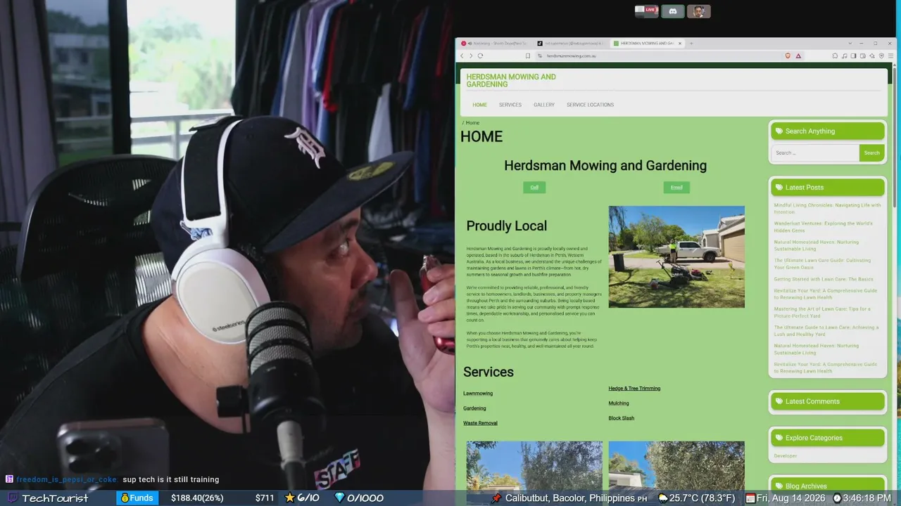
Task: Open the Waste Removal service link
Action: pyautogui.click(x=480, y=423)
